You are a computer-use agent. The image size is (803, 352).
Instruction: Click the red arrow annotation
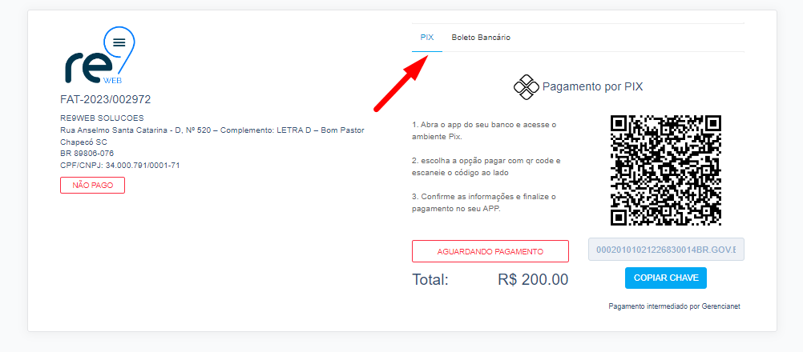click(401, 82)
